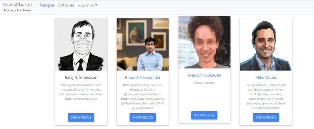Click Balaji's bio text with t.co link
314x129 pixels.
pyautogui.click(x=81, y=92)
